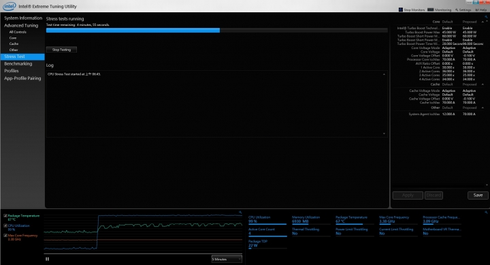Click the Power Limit Throttling tile

[355, 232]
